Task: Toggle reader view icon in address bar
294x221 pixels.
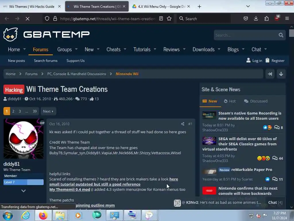Action: [x=161, y=18]
